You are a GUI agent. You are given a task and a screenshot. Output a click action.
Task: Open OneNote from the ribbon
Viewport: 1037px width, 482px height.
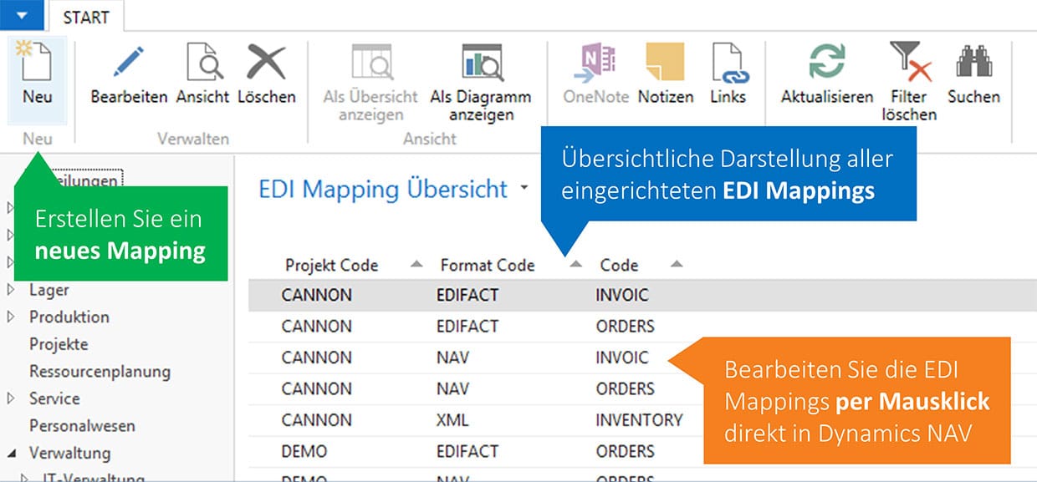[596, 63]
